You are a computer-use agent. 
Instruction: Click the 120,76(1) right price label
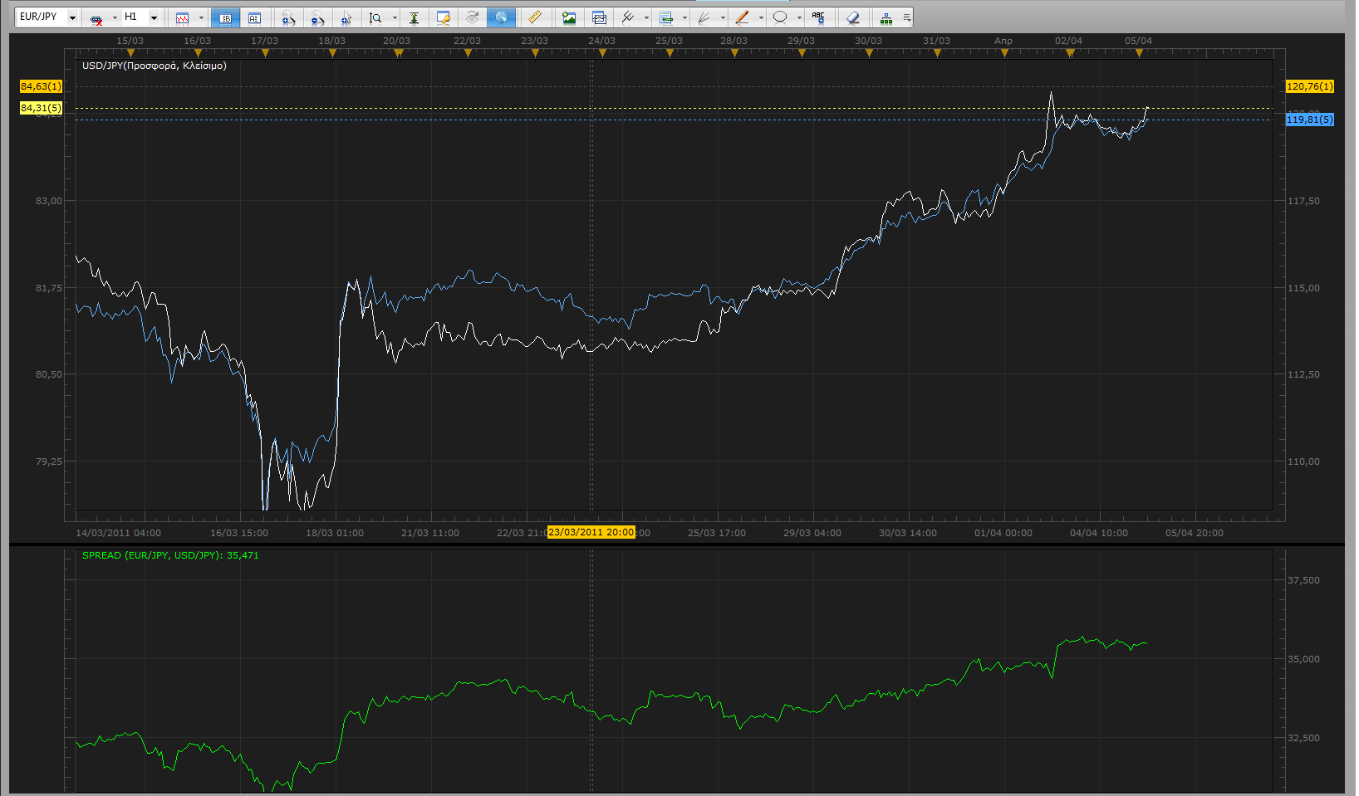[1310, 86]
